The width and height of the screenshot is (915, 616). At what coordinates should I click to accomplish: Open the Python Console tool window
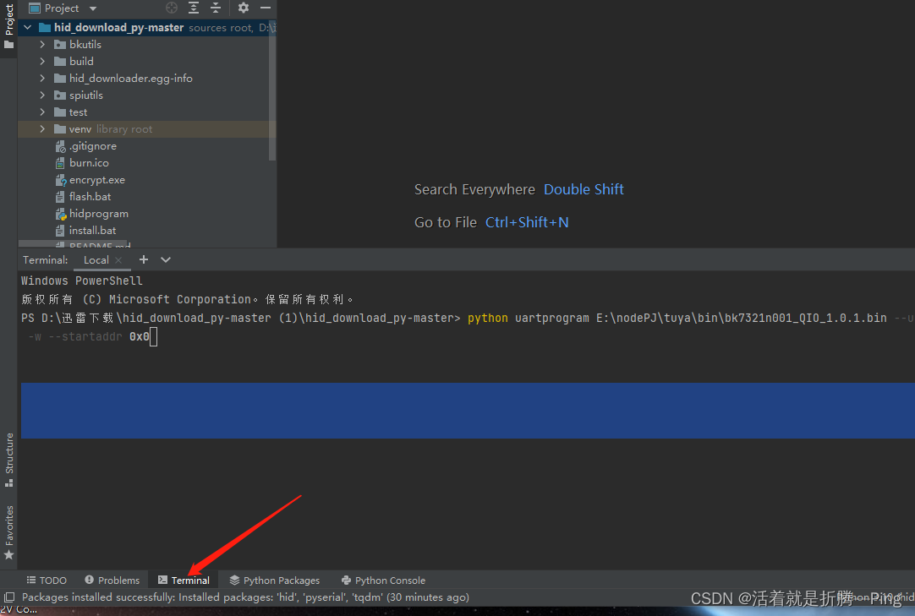[383, 581]
